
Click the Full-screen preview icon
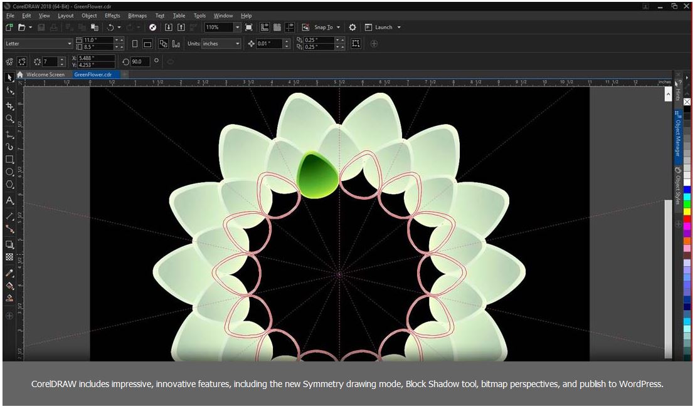click(x=248, y=28)
